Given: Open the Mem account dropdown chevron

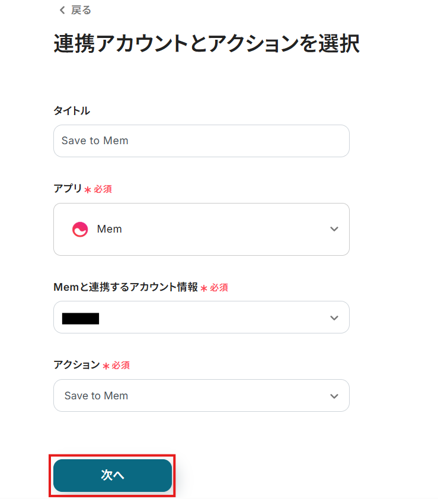Looking at the screenshot, I should (334, 318).
